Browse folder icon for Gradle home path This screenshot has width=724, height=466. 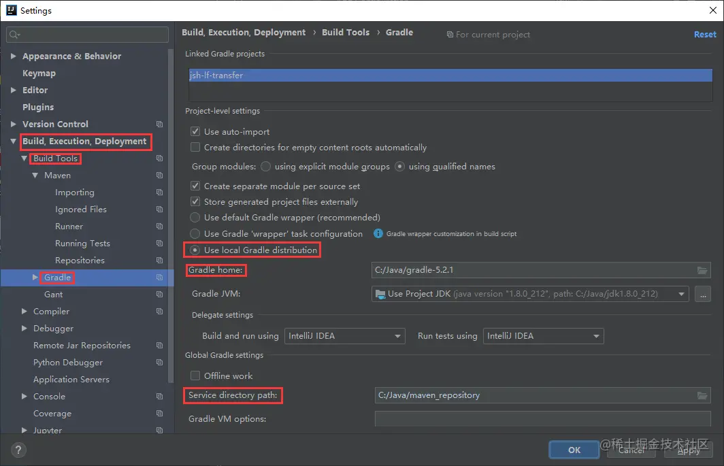point(702,270)
